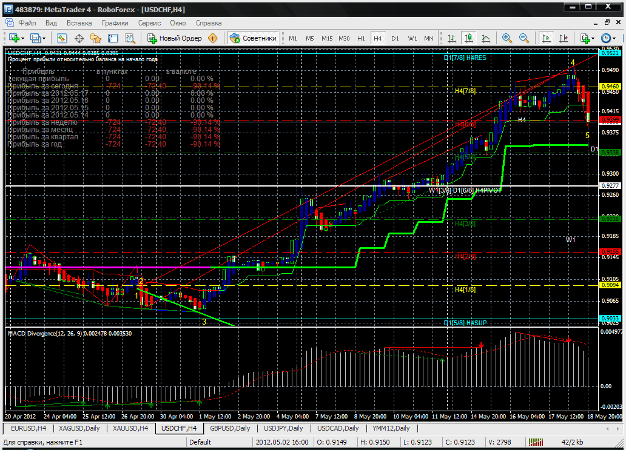Screen dimensions: 626x450
Task: Expand the Periods clock dropdown arrow
Action: (614, 39)
